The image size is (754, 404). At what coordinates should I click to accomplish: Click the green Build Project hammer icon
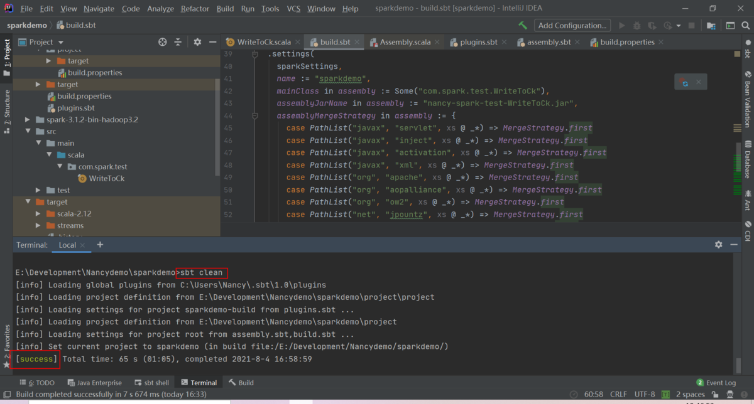pyautogui.click(x=523, y=26)
